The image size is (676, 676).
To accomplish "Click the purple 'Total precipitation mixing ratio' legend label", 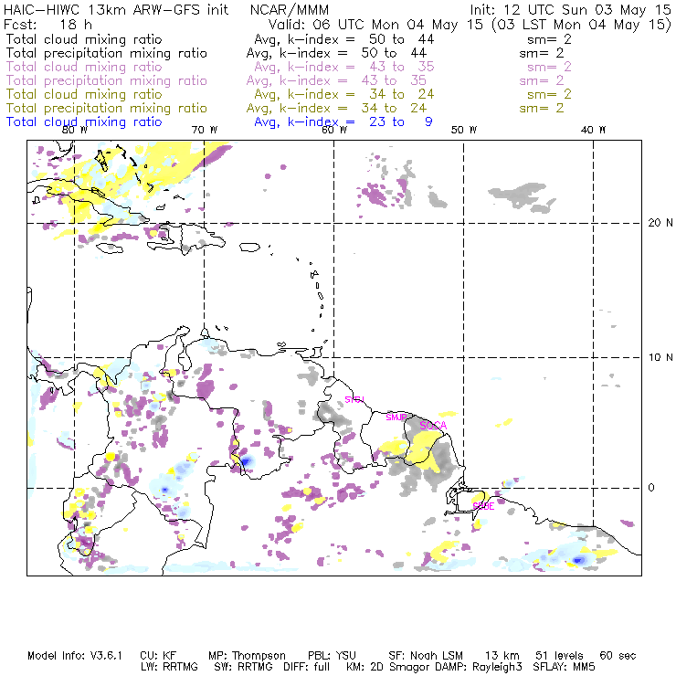I will (x=107, y=80).
